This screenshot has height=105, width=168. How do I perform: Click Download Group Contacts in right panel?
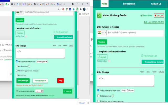(153, 62)
